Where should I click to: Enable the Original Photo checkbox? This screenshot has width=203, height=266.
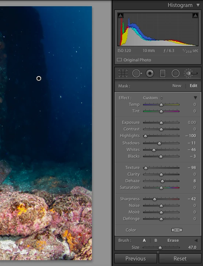119,60
